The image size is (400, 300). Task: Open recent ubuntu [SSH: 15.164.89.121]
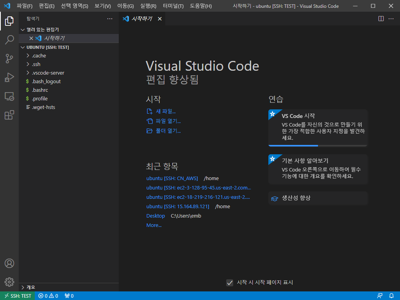click(178, 206)
